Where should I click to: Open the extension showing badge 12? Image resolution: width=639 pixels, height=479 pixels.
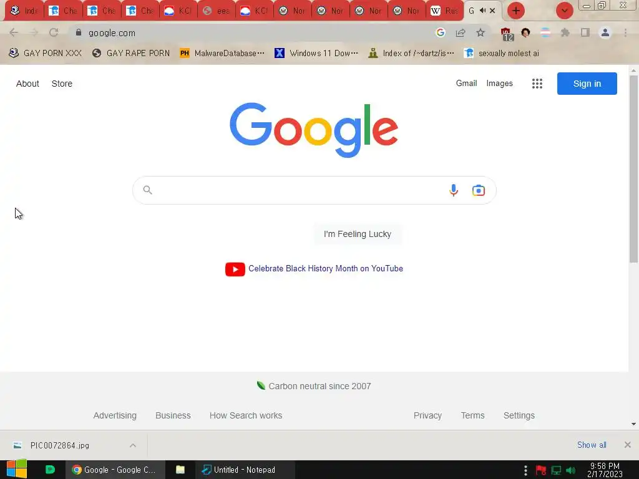point(507,34)
